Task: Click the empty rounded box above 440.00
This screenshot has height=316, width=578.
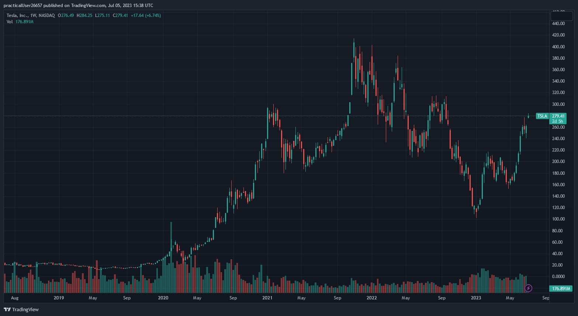Action: pyautogui.click(x=561, y=16)
